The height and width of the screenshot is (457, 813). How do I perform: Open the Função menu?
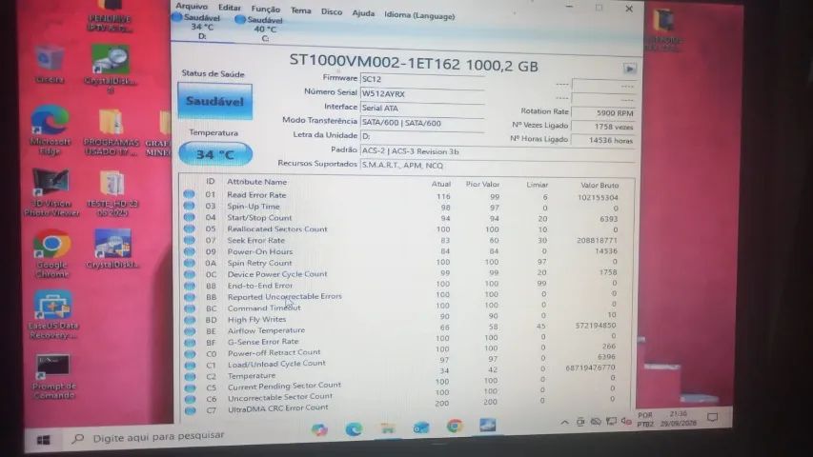click(266, 10)
